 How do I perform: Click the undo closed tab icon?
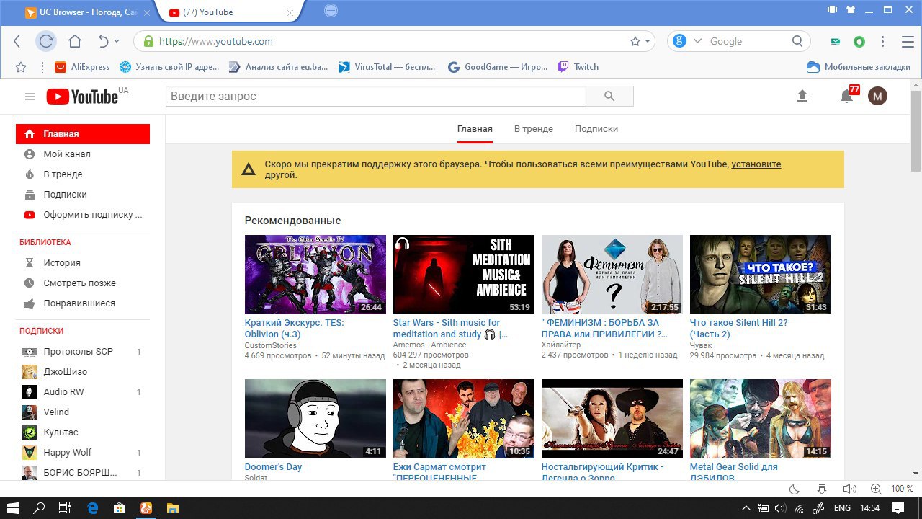click(x=103, y=41)
